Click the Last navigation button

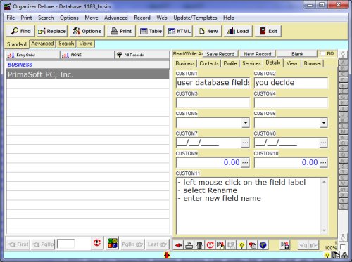(x=157, y=244)
